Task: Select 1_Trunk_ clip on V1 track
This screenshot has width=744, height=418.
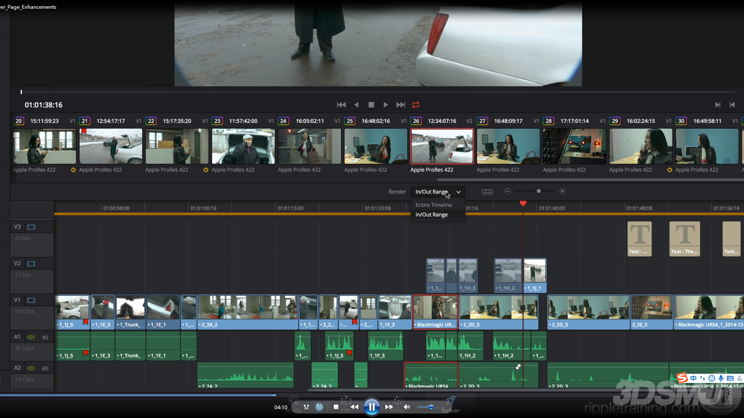Action: coord(130,312)
